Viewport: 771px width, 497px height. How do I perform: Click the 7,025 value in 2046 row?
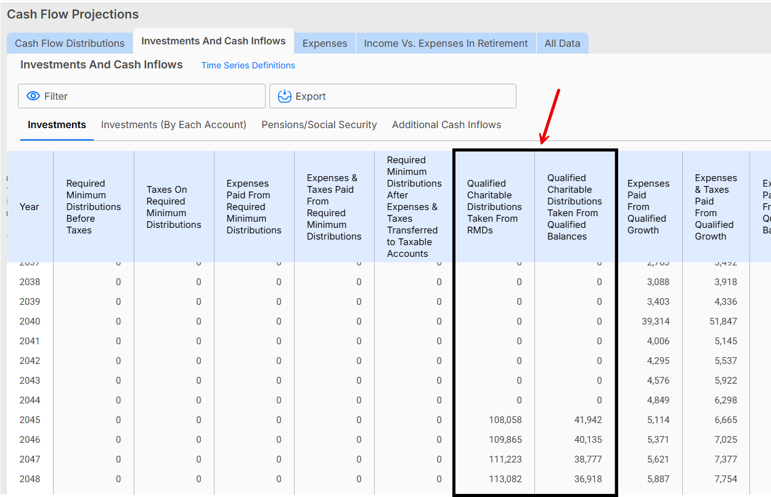click(726, 440)
